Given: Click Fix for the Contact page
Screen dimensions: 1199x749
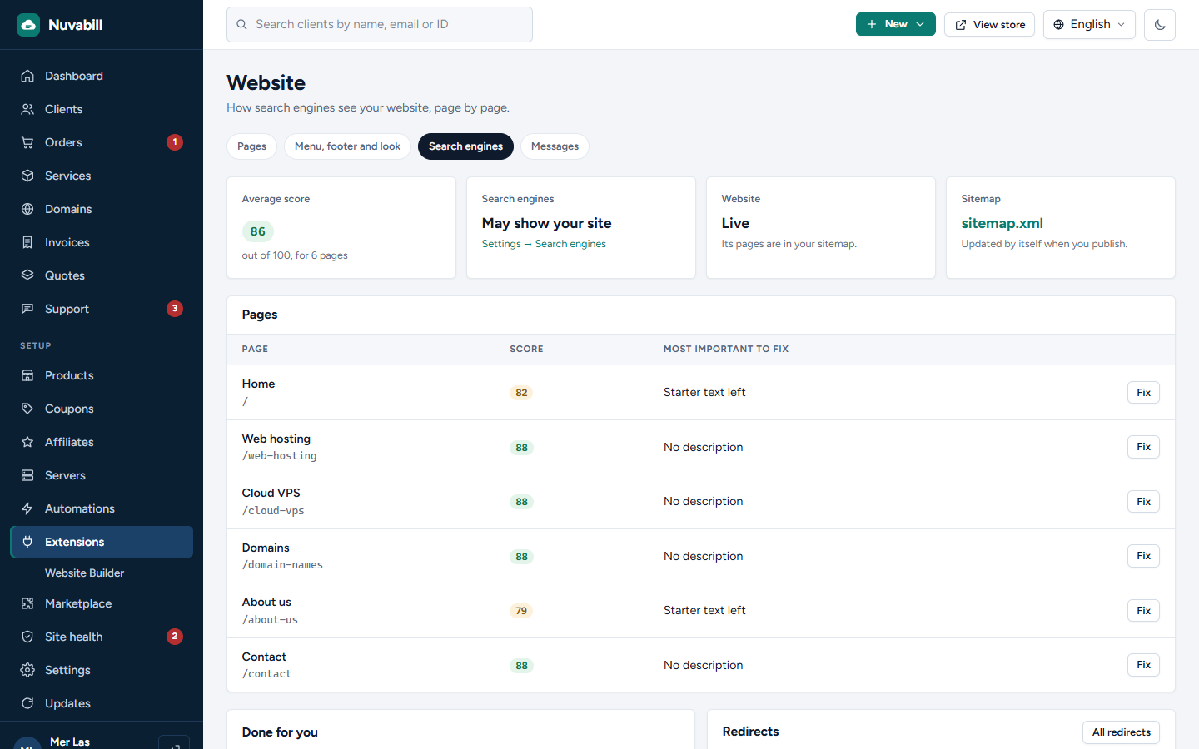Looking at the screenshot, I should pyautogui.click(x=1143, y=665).
